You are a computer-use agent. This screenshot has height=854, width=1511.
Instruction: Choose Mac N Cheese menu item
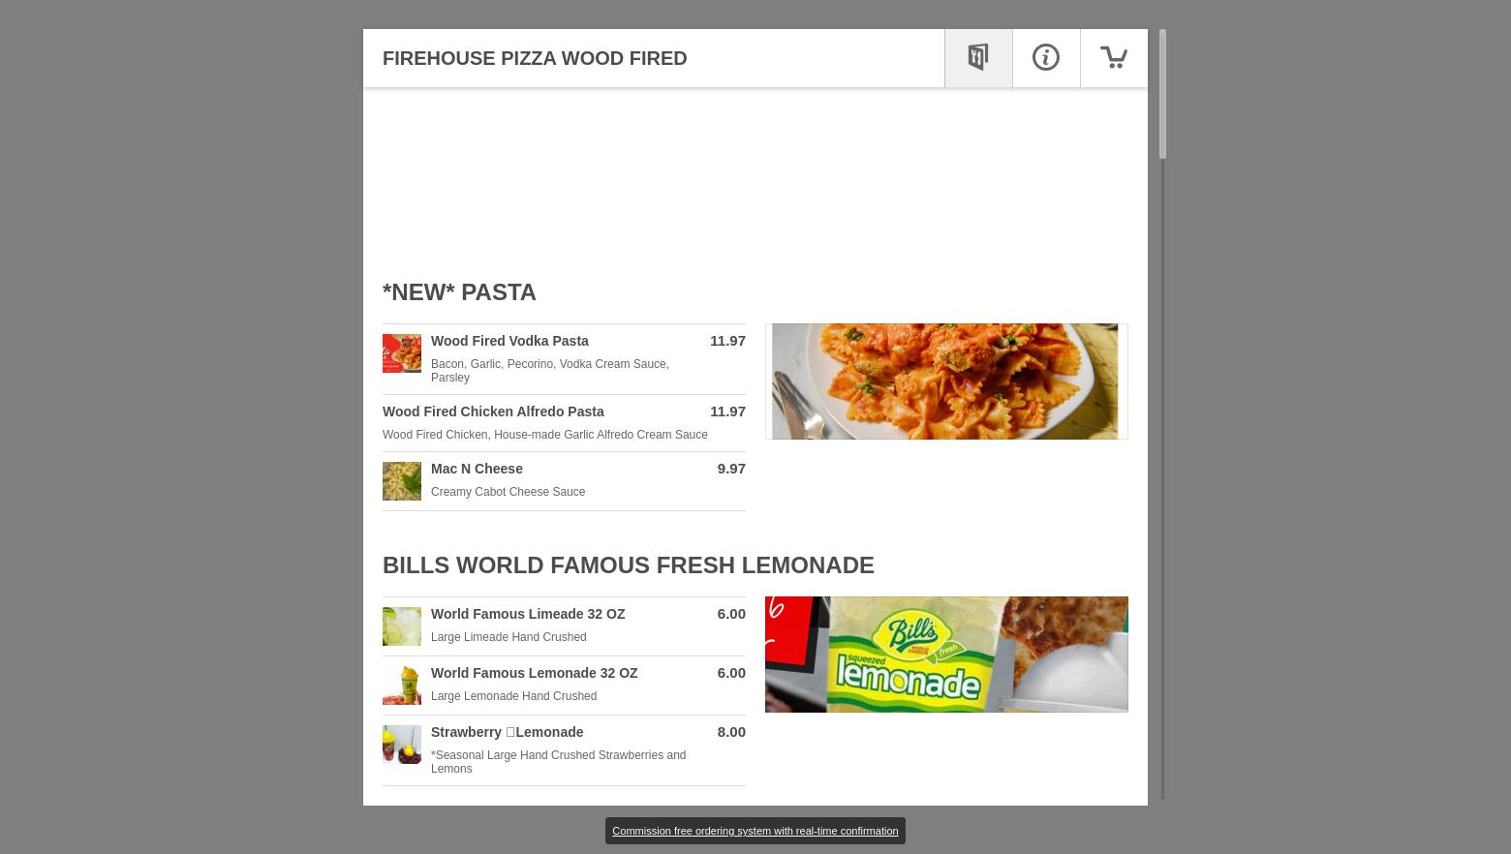tap(564, 481)
